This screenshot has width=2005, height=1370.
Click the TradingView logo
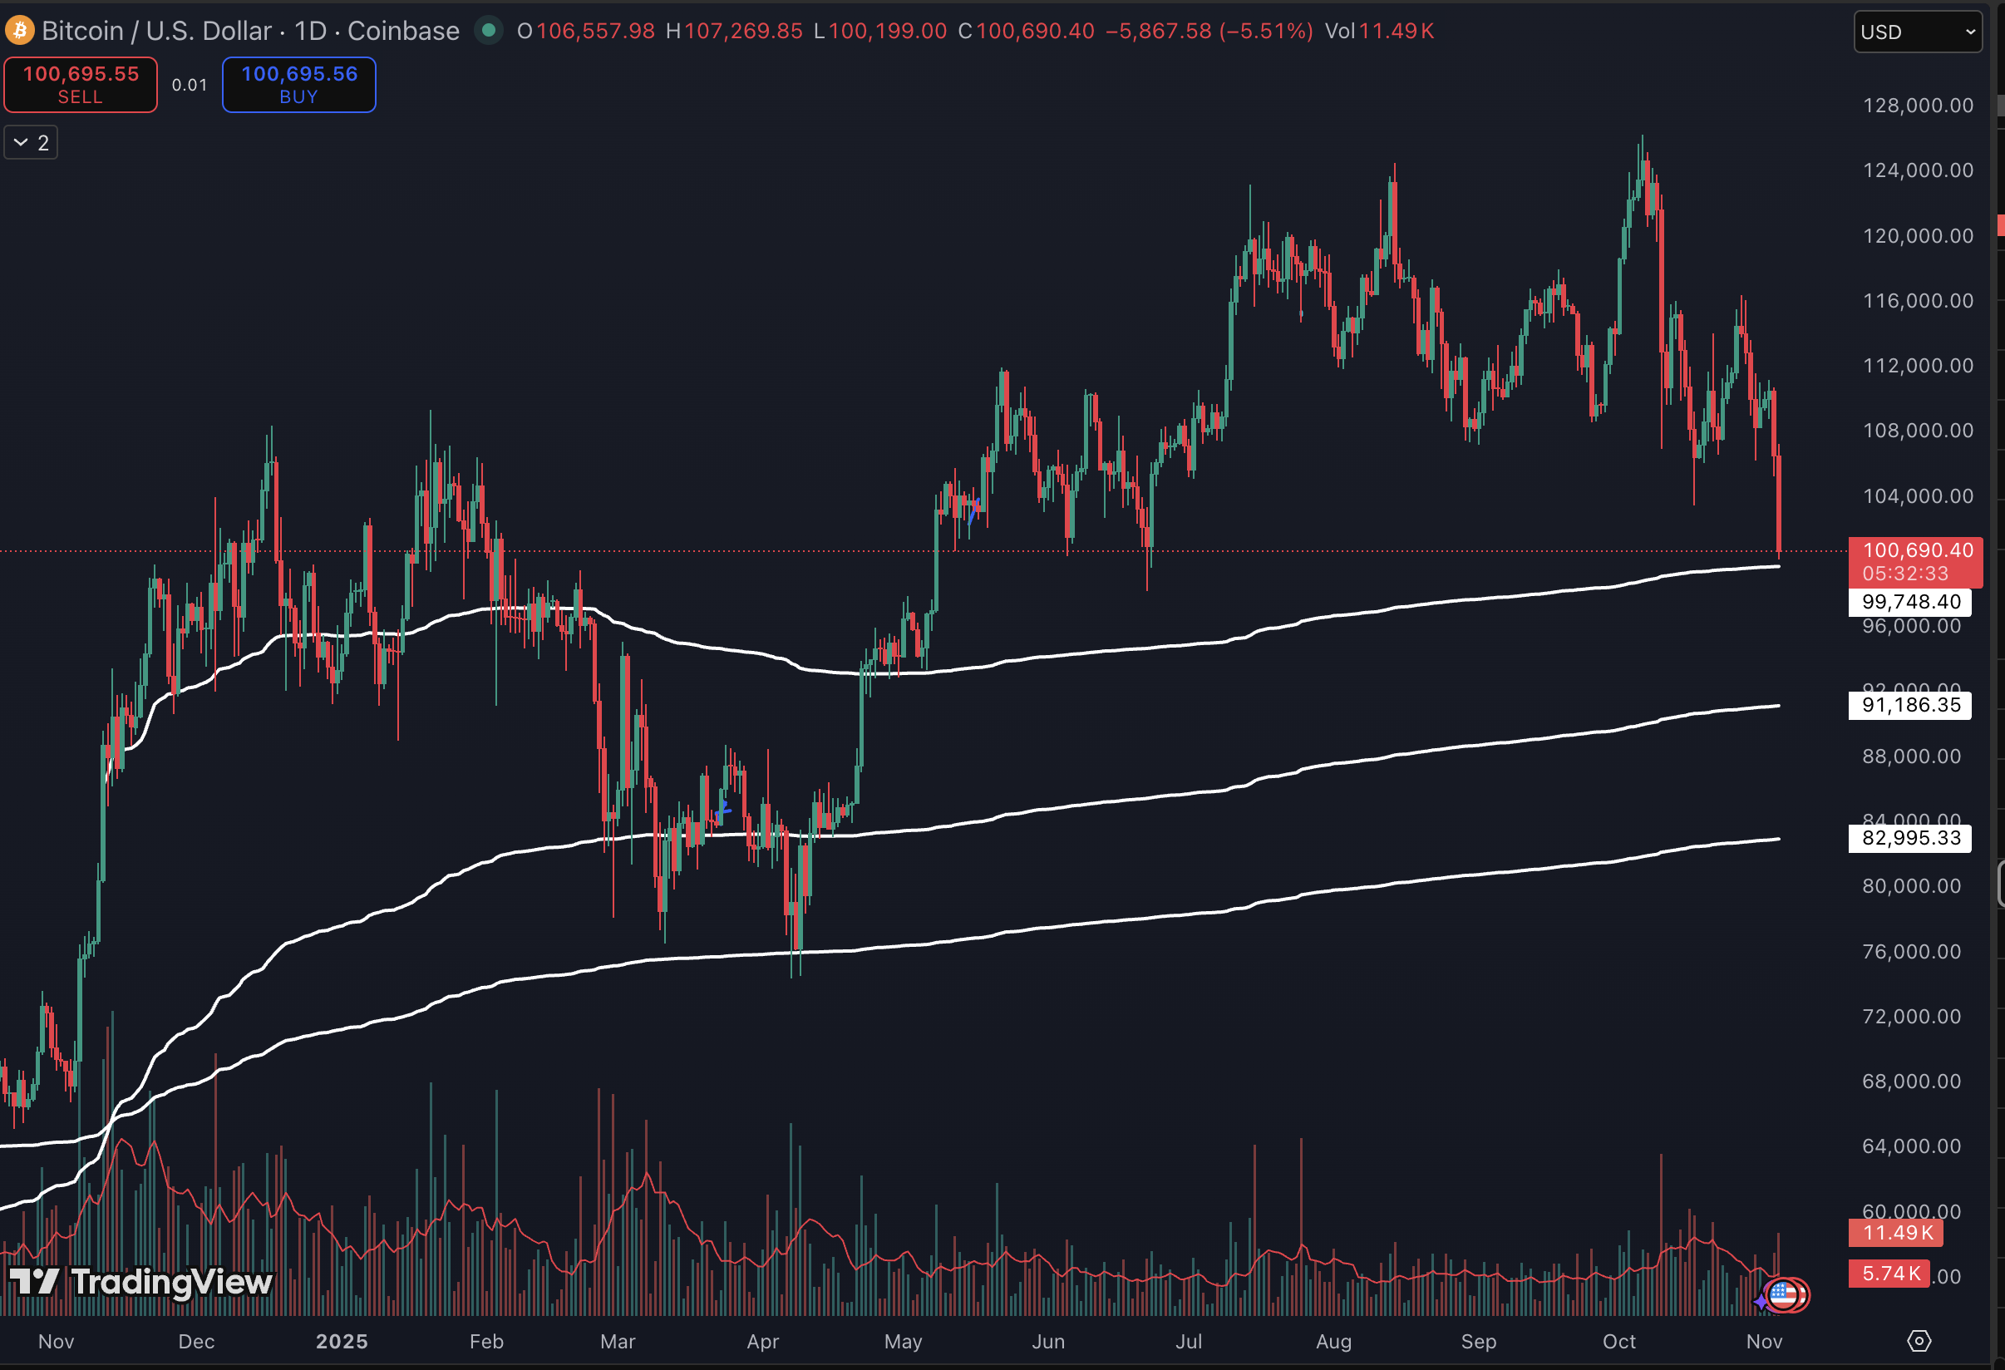pyautogui.click(x=141, y=1282)
